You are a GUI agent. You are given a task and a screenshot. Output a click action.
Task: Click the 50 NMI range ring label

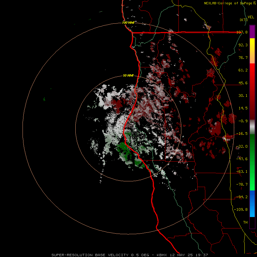click(128, 75)
